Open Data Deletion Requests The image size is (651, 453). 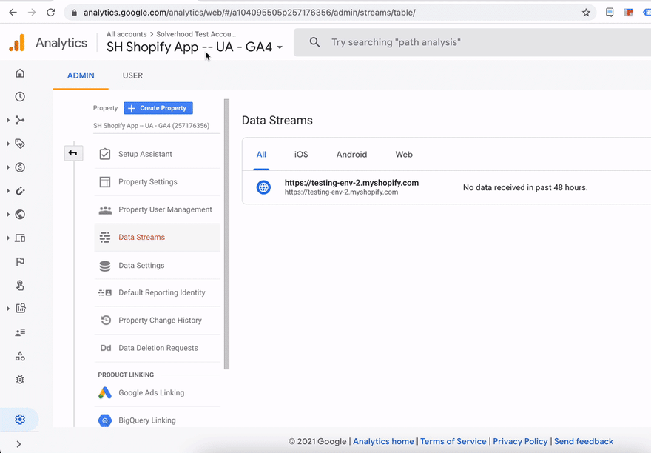coord(158,349)
